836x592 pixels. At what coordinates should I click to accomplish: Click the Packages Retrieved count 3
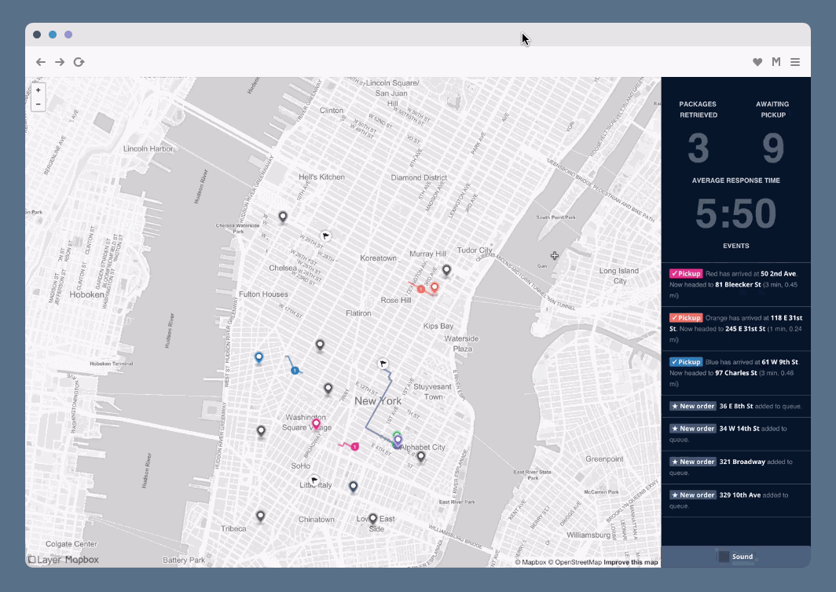[698, 148]
